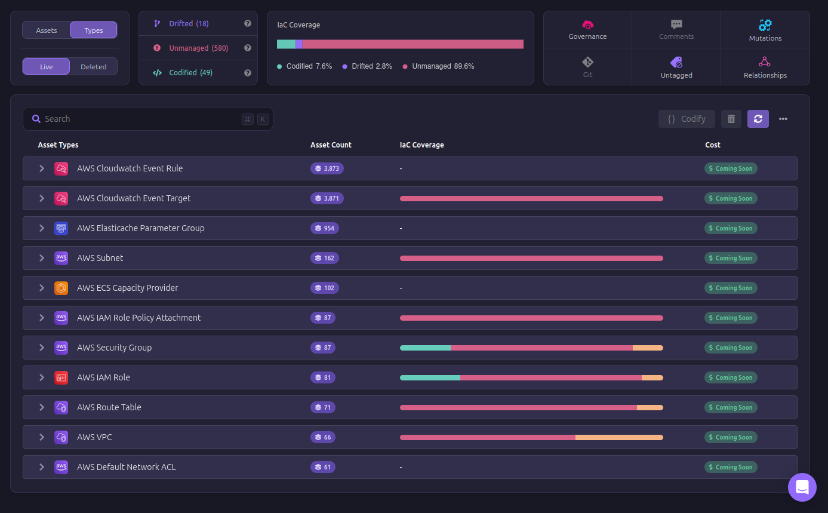This screenshot has height=513, width=828.
Task: Open the Relationships graph icon
Action: pyautogui.click(x=765, y=62)
